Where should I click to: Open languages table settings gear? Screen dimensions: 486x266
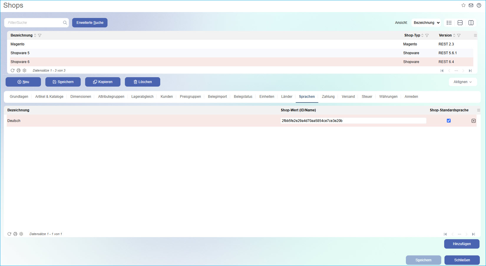[21, 234]
